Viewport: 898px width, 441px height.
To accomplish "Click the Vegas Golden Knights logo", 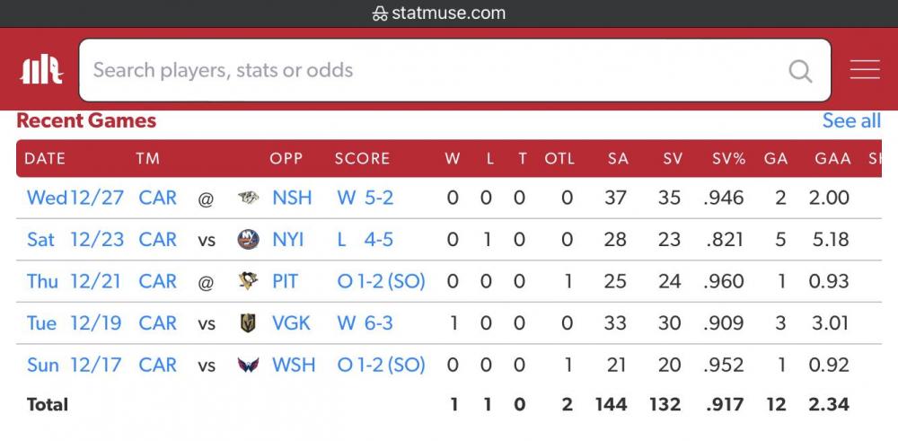I will (249, 323).
